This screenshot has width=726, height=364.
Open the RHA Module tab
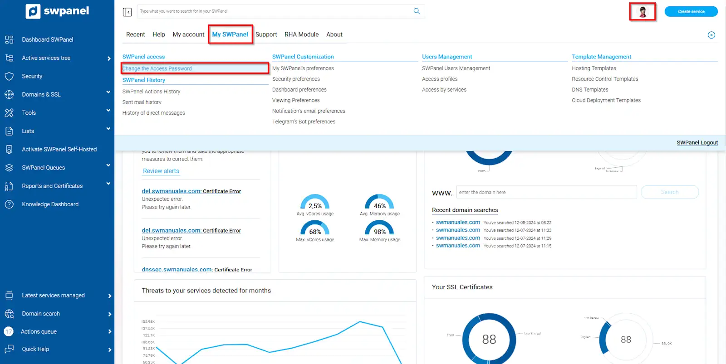pyautogui.click(x=301, y=34)
